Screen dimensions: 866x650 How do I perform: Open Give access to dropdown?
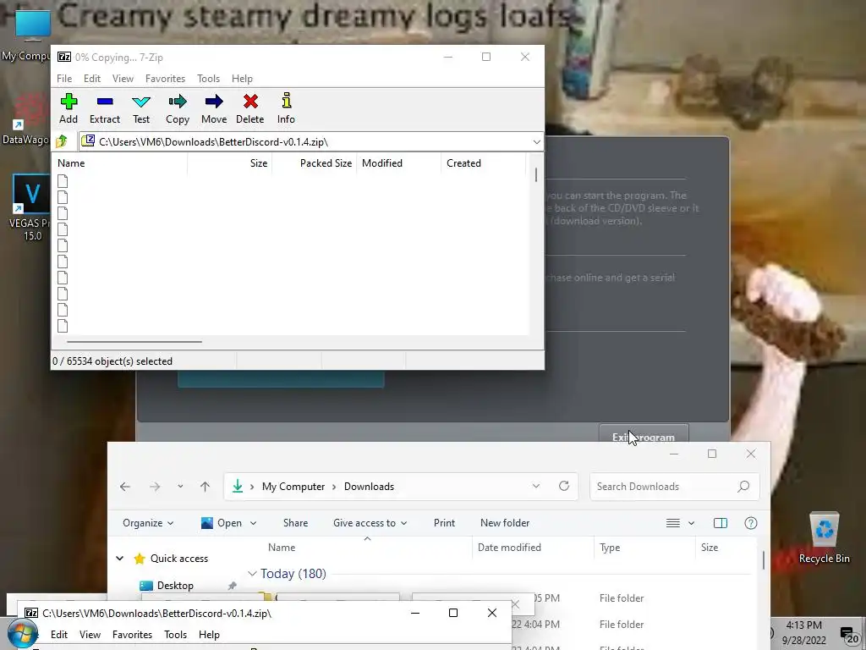pyautogui.click(x=370, y=523)
